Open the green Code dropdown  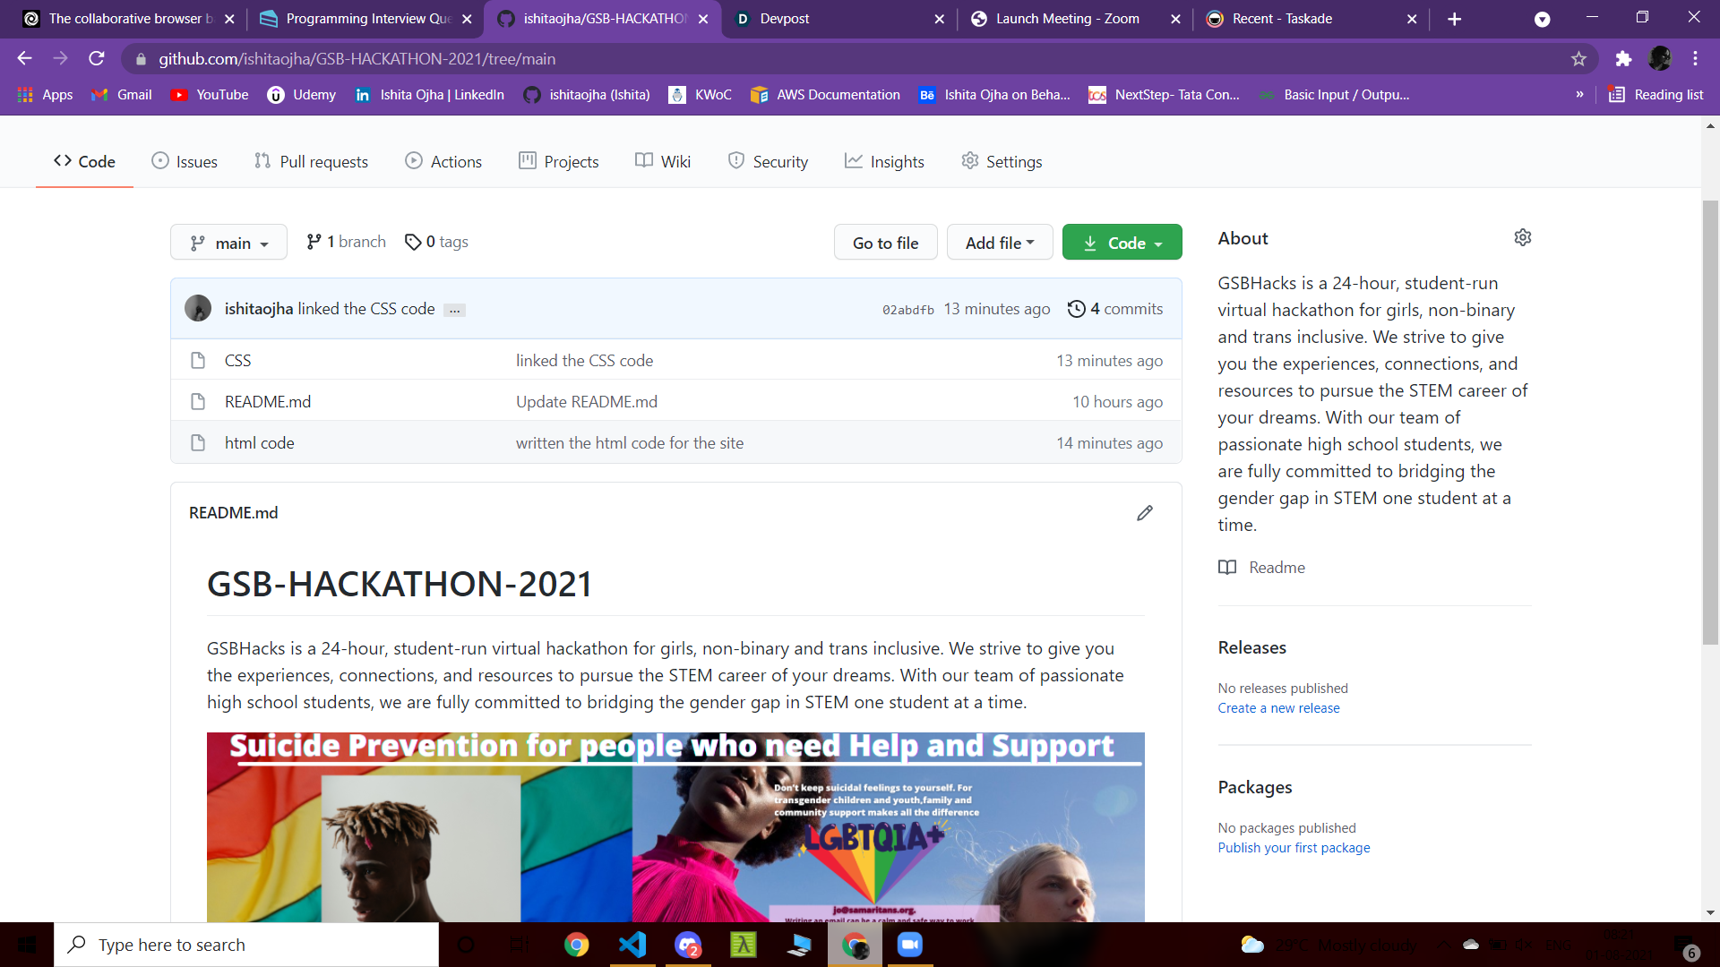pos(1122,243)
